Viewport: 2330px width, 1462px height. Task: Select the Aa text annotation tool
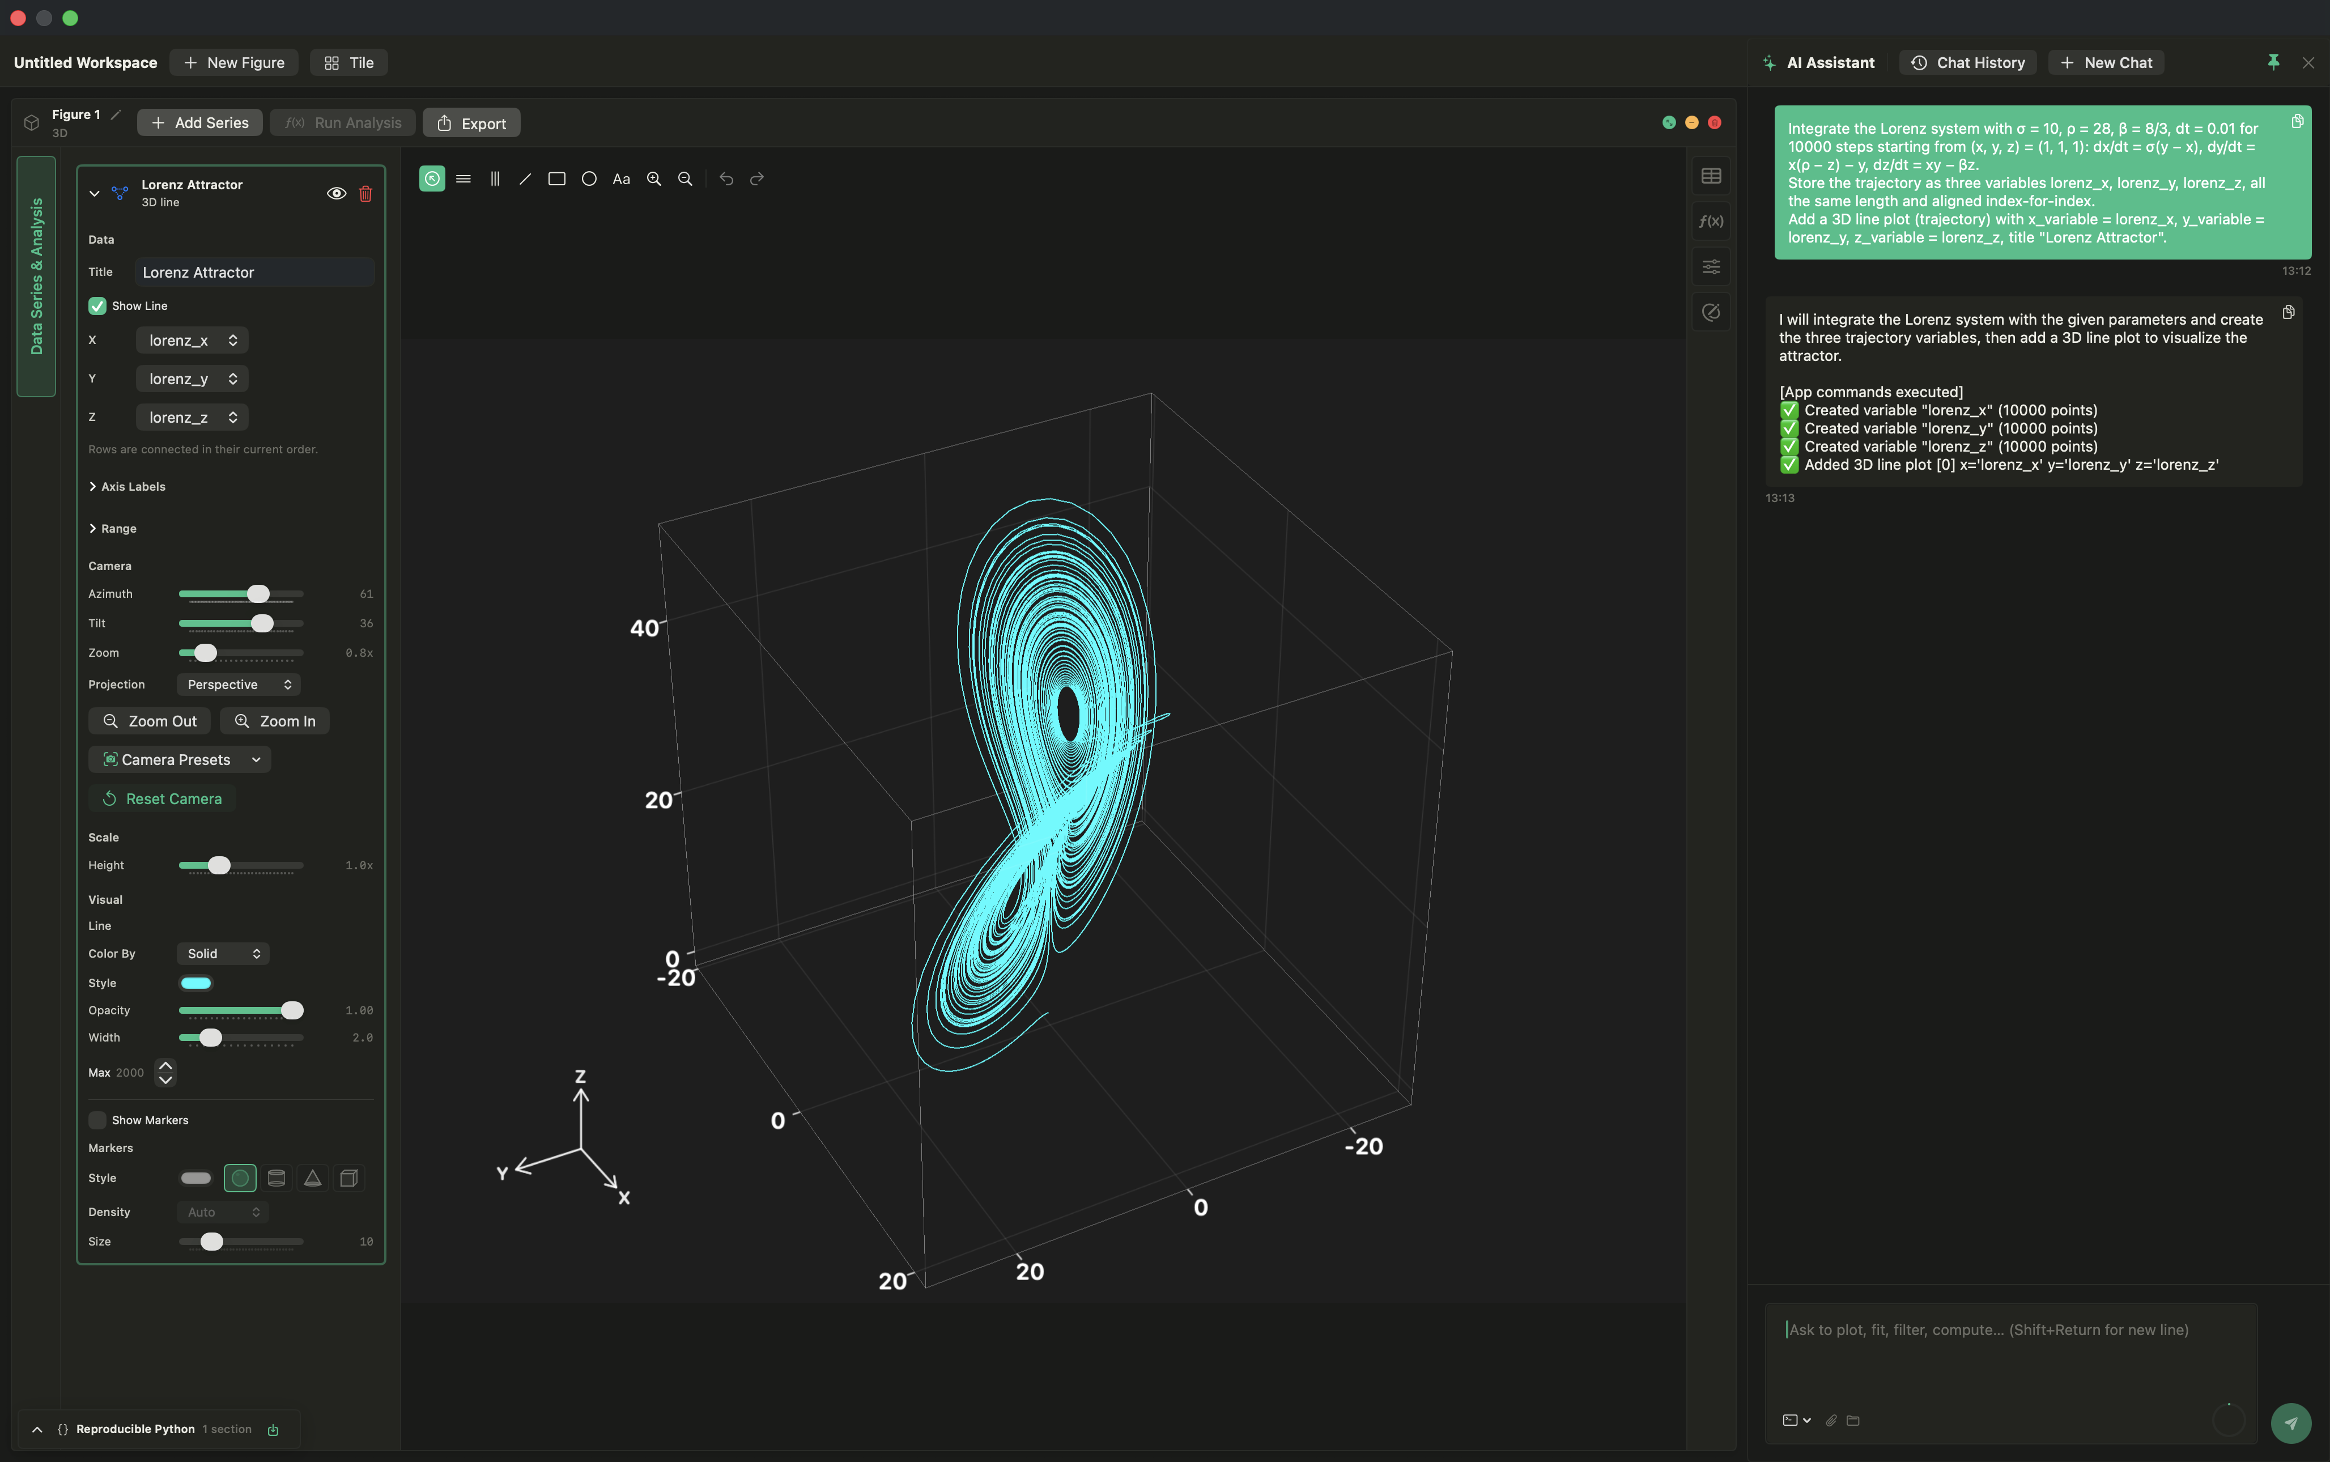pos(620,179)
